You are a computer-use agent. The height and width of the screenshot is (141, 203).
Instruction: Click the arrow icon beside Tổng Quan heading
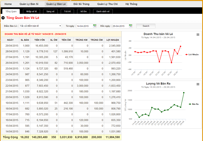(x=3, y=18)
